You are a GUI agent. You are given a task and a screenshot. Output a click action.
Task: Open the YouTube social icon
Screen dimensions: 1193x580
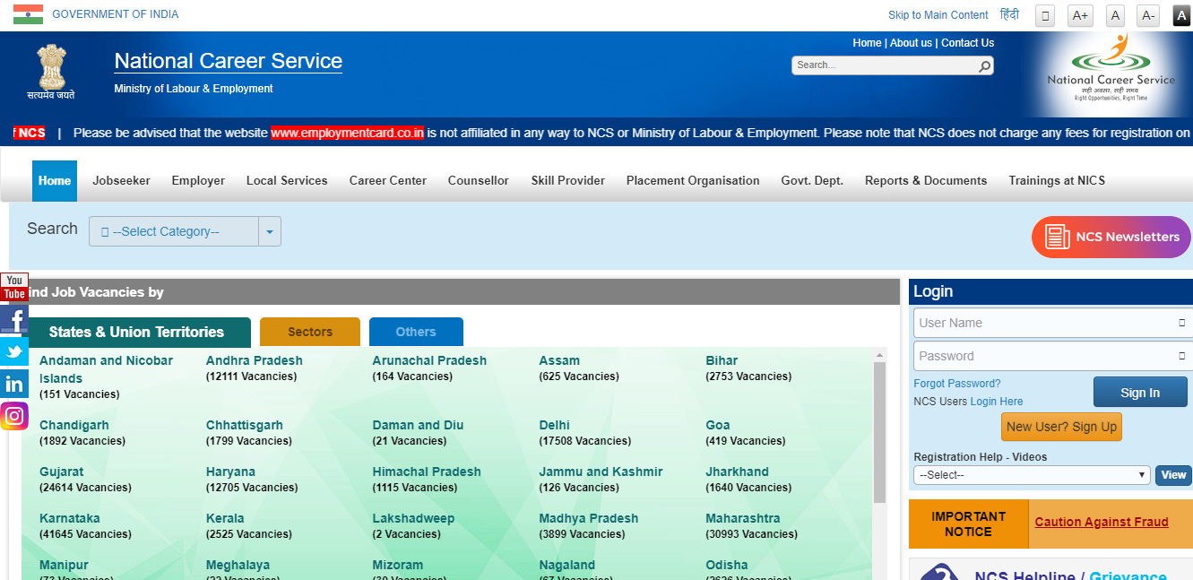click(x=14, y=287)
